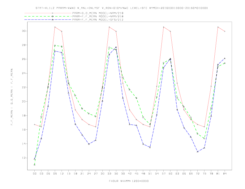Click x-axis forecast hour label 69
This screenshot has height=189, width=245.
pos(191,174)
